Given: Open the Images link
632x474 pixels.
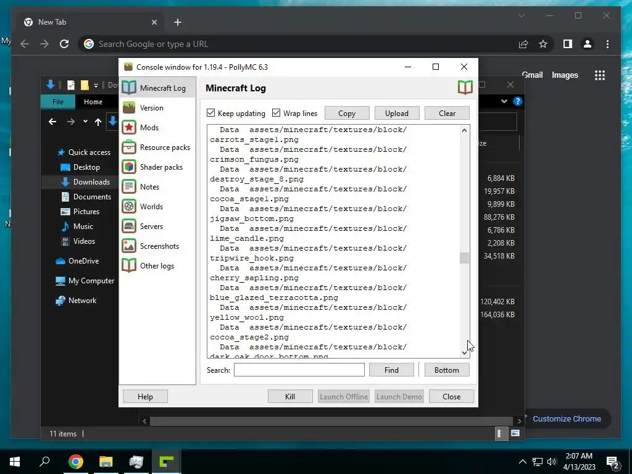Looking at the screenshot, I should pos(565,75).
